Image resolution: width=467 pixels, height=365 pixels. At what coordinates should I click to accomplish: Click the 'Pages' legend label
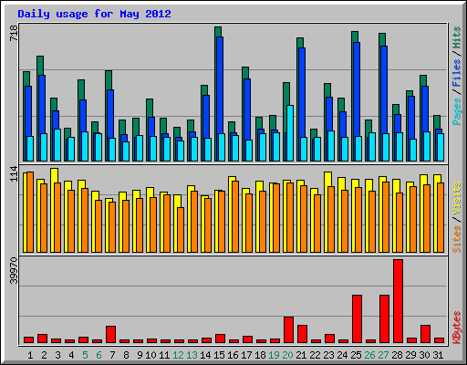click(456, 111)
